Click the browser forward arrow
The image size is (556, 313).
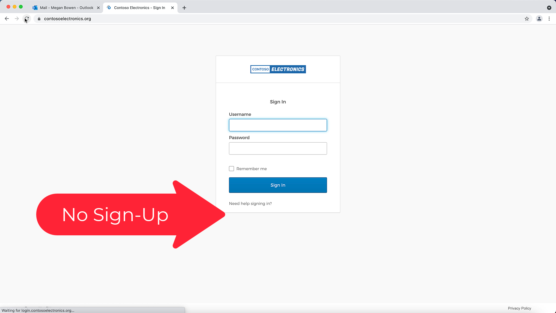tap(17, 19)
